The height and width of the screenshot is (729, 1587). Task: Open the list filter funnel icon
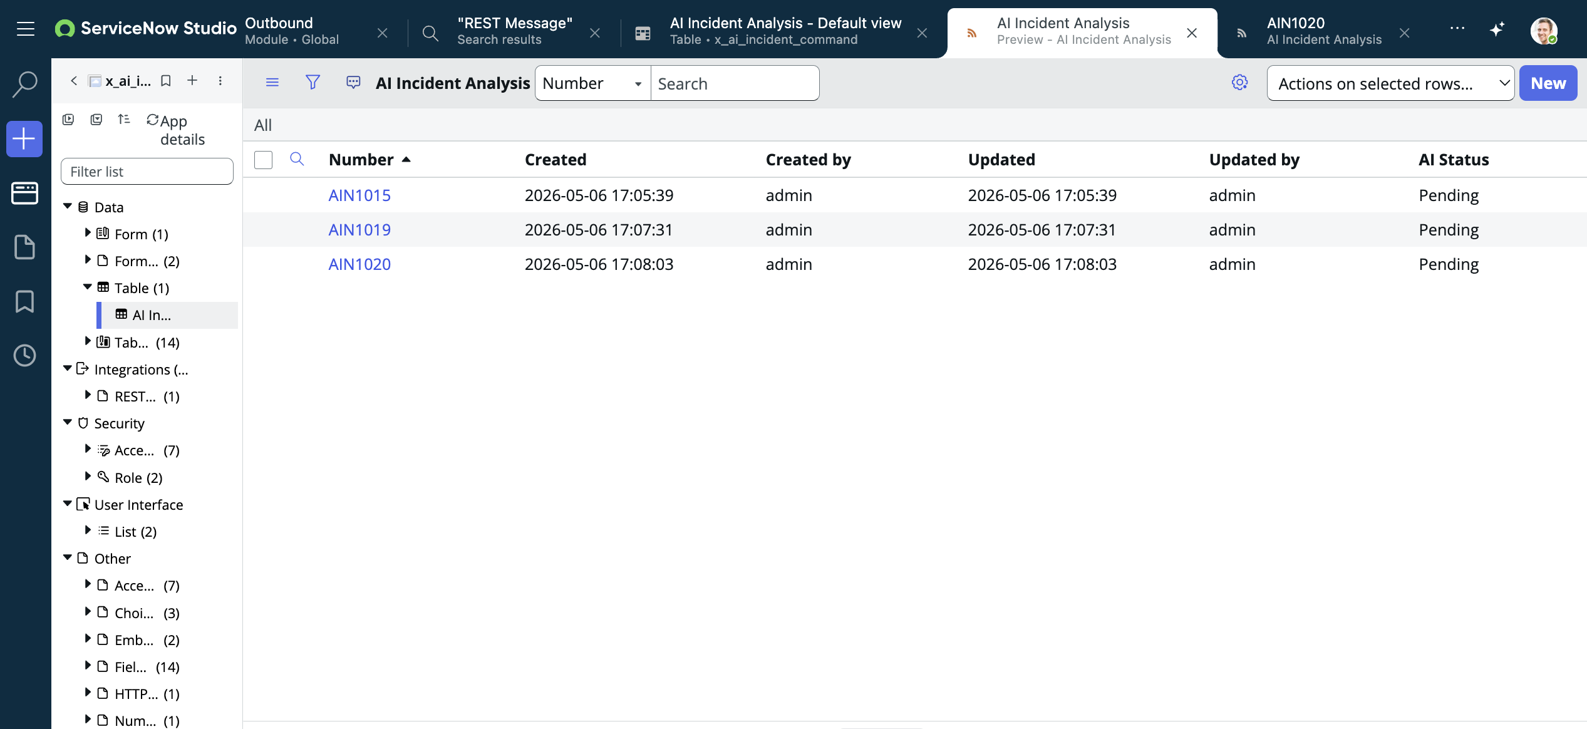(x=313, y=83)
